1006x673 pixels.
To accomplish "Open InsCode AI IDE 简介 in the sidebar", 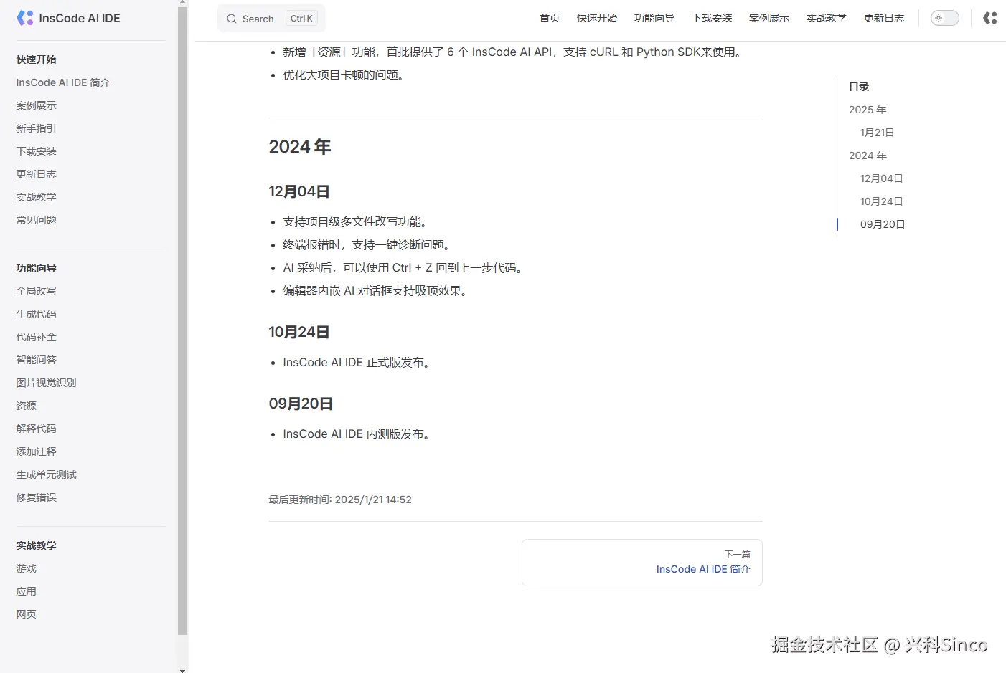I will pos(62,82).
